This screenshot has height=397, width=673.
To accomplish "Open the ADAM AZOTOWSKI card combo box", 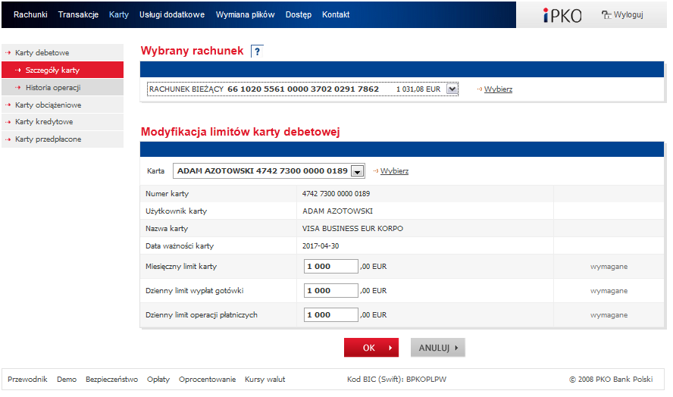I will click(x=269, y=170).
